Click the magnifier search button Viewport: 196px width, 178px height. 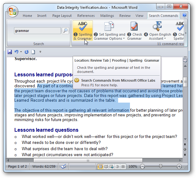click(x=65, y=31)
